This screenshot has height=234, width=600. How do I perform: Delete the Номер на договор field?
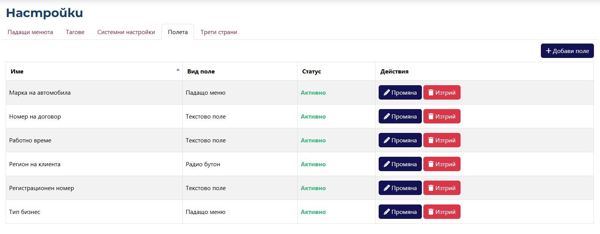tap(442, 116)
